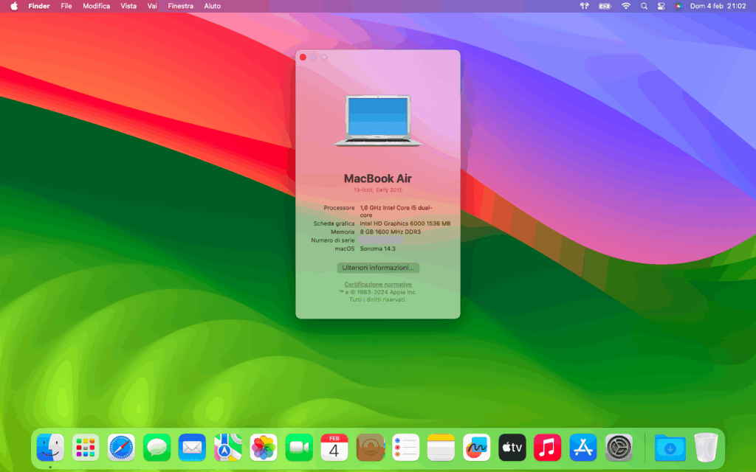Open the Finder menu in menu bar
This screenshot has width=756, height=472.
[39, 6]
